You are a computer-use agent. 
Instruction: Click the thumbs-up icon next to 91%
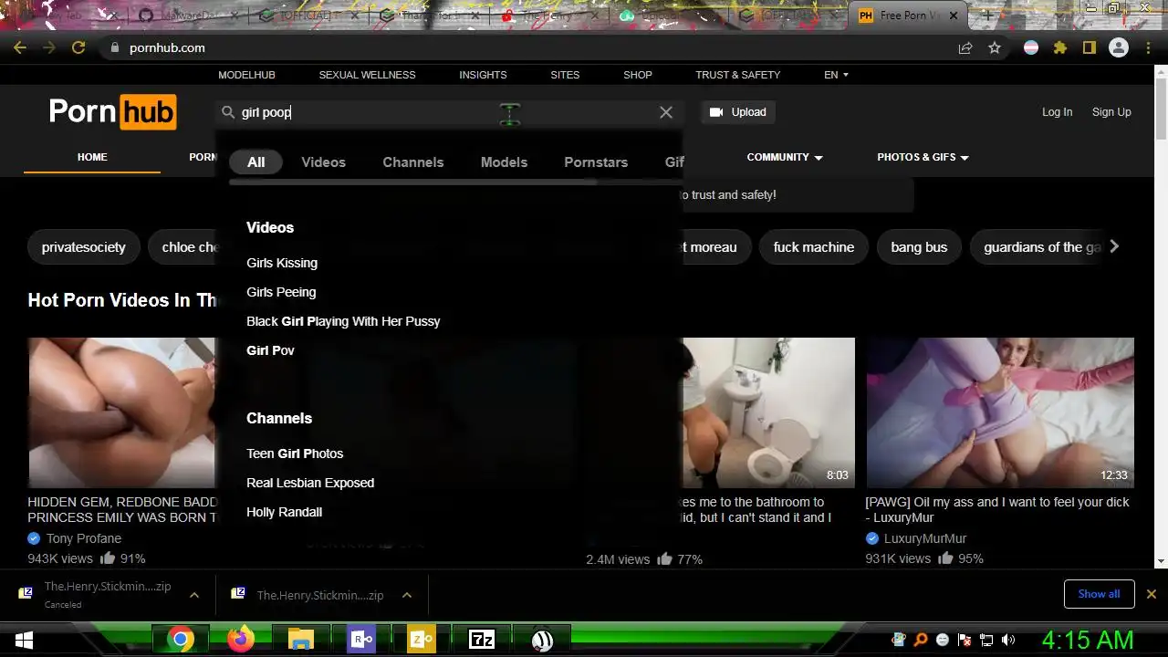pyautogui.click(x=108, y=558)
